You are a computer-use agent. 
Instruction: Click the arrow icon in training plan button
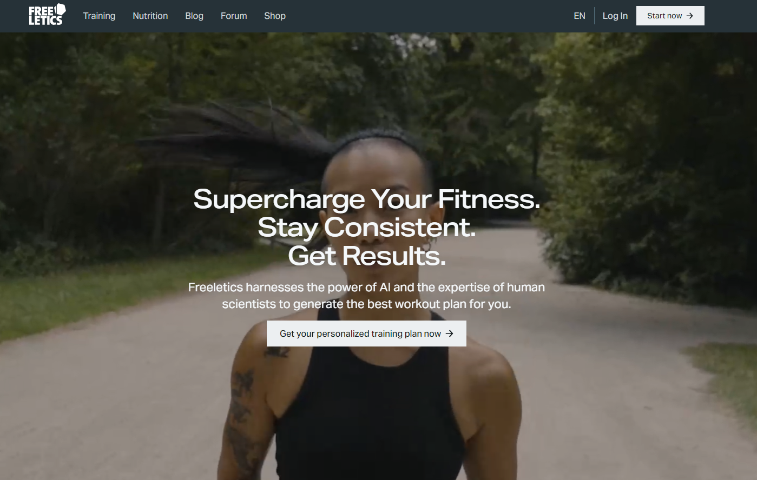pos(450,334)
